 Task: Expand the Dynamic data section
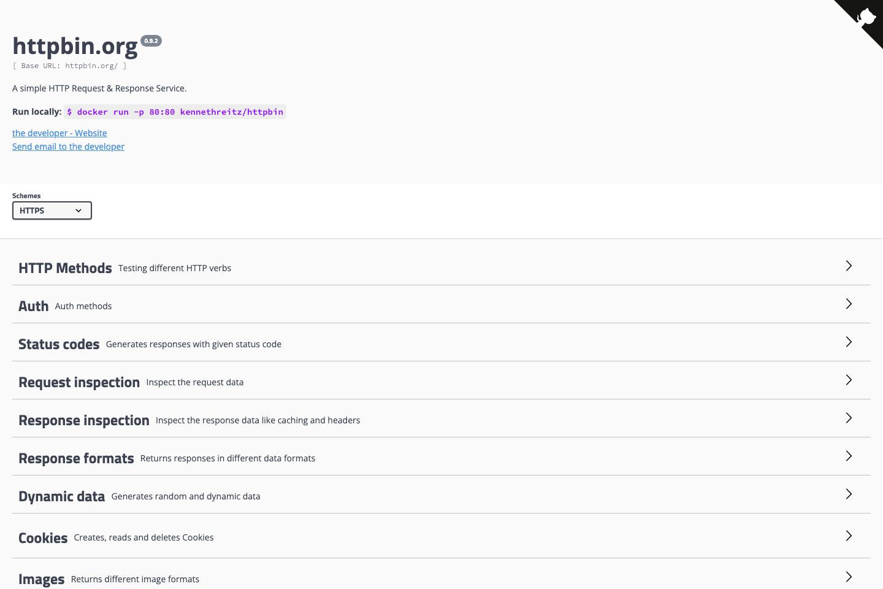849,494
